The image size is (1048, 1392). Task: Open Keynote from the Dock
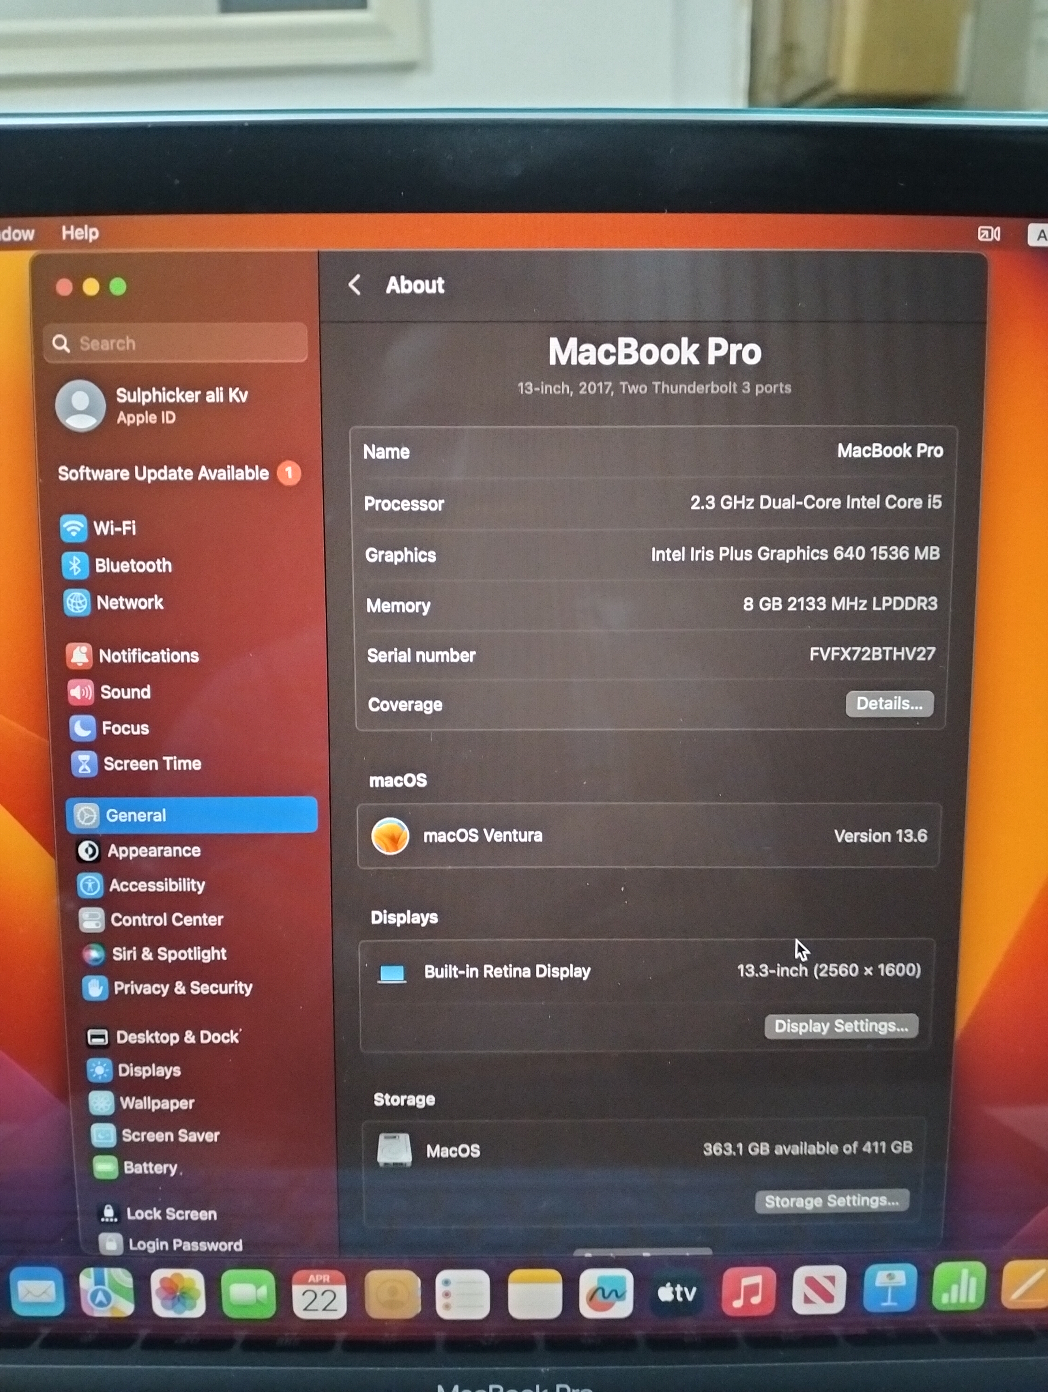pyautogui.click(x=890, y=1288)
